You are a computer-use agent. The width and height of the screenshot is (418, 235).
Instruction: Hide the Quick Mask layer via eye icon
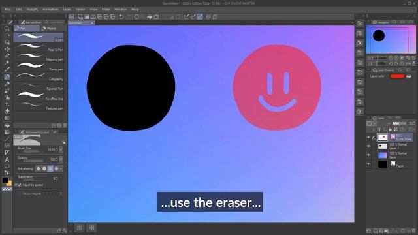(368, 138)
